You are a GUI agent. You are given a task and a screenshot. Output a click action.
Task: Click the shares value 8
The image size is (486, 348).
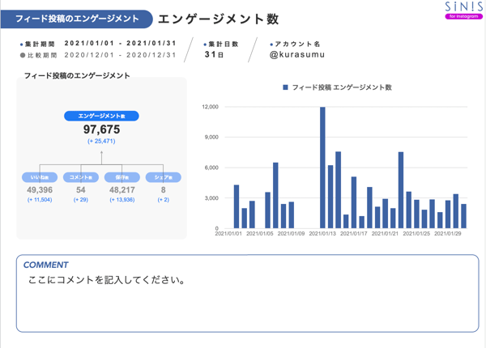pyautogui.click(x=164, y=190)
